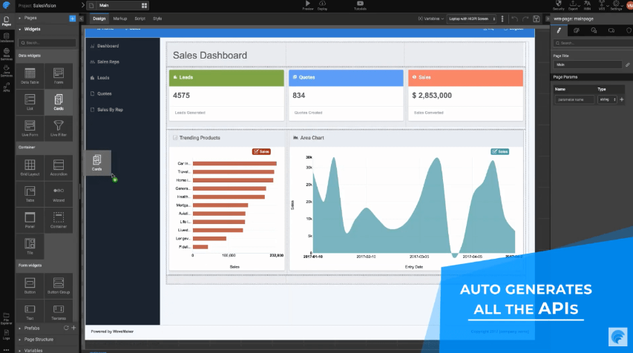633x353 pixels.
Task: Open the events tab in properties panel
Action: tap(594, 30)
